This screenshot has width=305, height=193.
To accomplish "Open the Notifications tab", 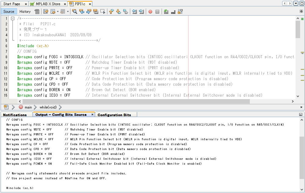I will point(15,115).
